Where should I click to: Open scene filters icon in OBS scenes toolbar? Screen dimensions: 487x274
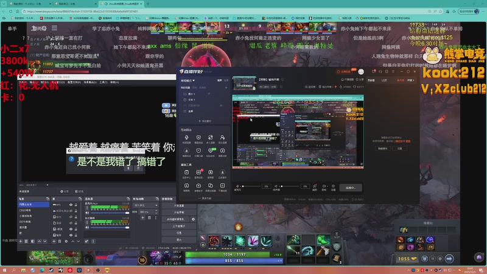[33, 241]
